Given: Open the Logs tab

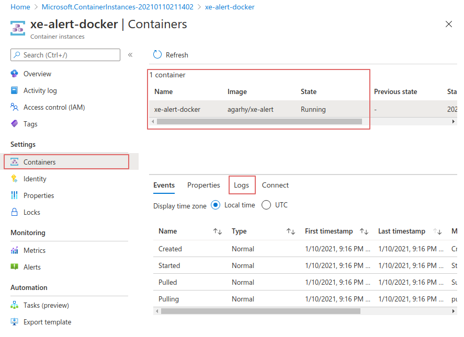Looking at the screenshot, I should 242,185.
